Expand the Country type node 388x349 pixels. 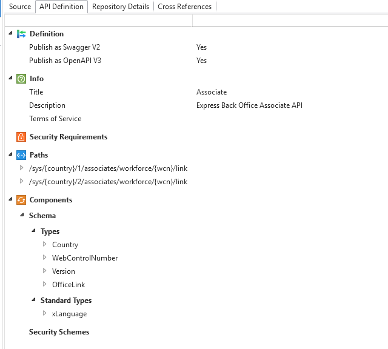[45, 244]
